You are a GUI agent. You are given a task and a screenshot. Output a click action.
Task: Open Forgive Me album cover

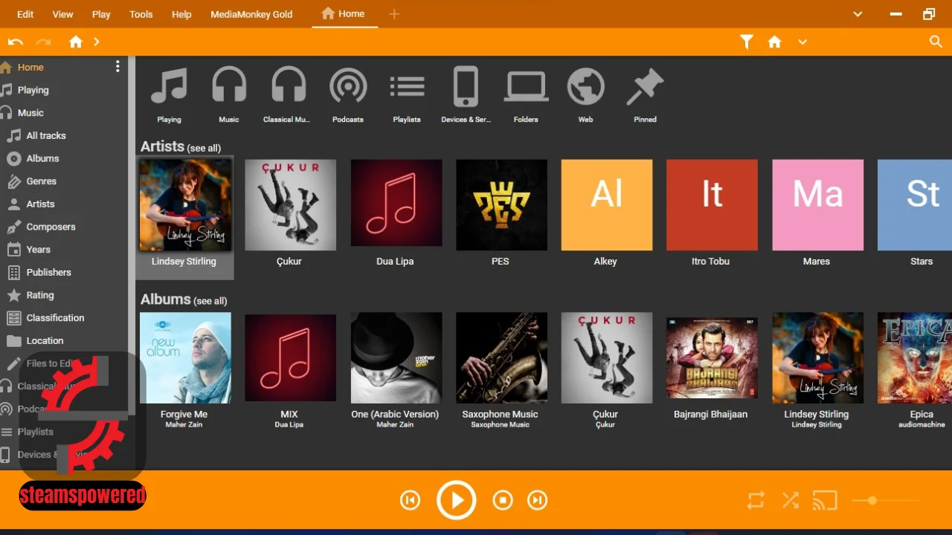(185, 358)
